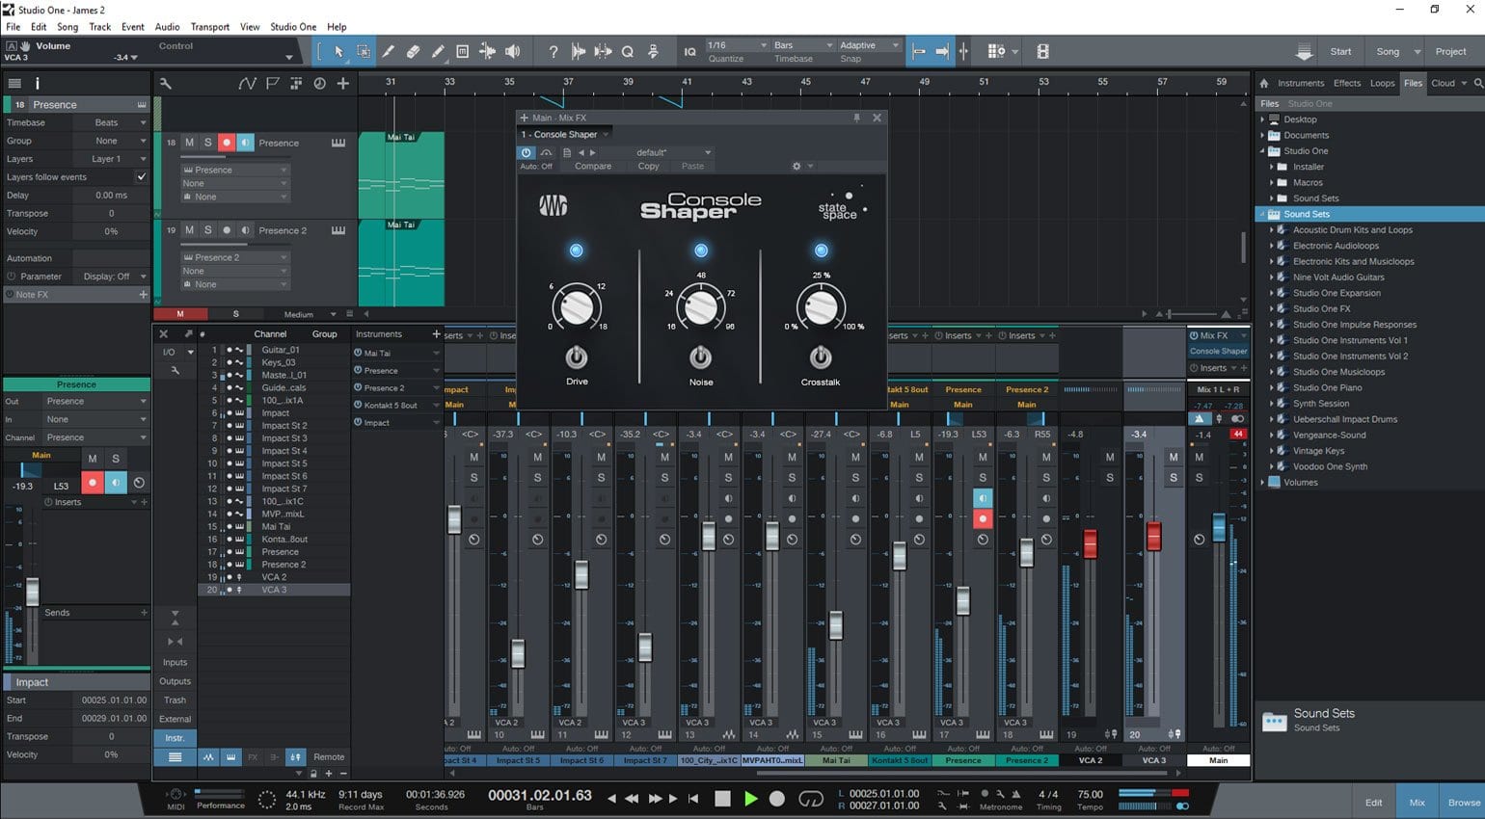Toggle the Noise power button
The image size is (1485, 819).
pyautogui.click(x=700, y=357)
